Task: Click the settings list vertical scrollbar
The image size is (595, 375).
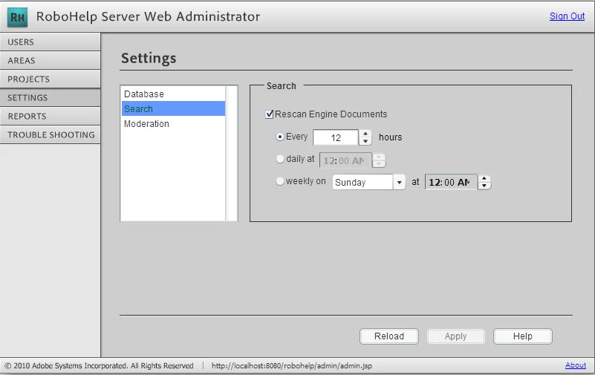Action: coord(231,153)
